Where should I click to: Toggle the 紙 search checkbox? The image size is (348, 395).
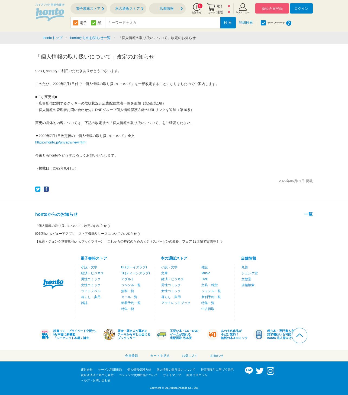pos(94,23)
